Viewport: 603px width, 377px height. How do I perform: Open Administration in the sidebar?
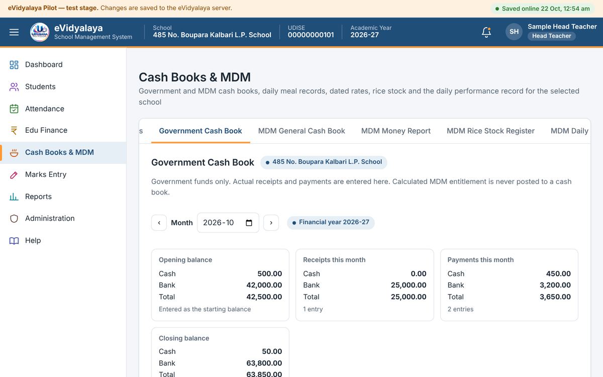[x=63, y=219]
